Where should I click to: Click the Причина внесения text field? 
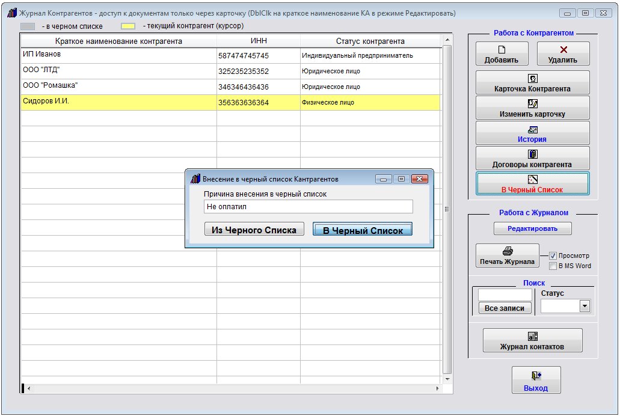click(308, 207)
